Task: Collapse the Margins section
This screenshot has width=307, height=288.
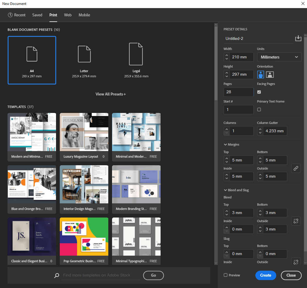Action: click(x=226, y=144)
